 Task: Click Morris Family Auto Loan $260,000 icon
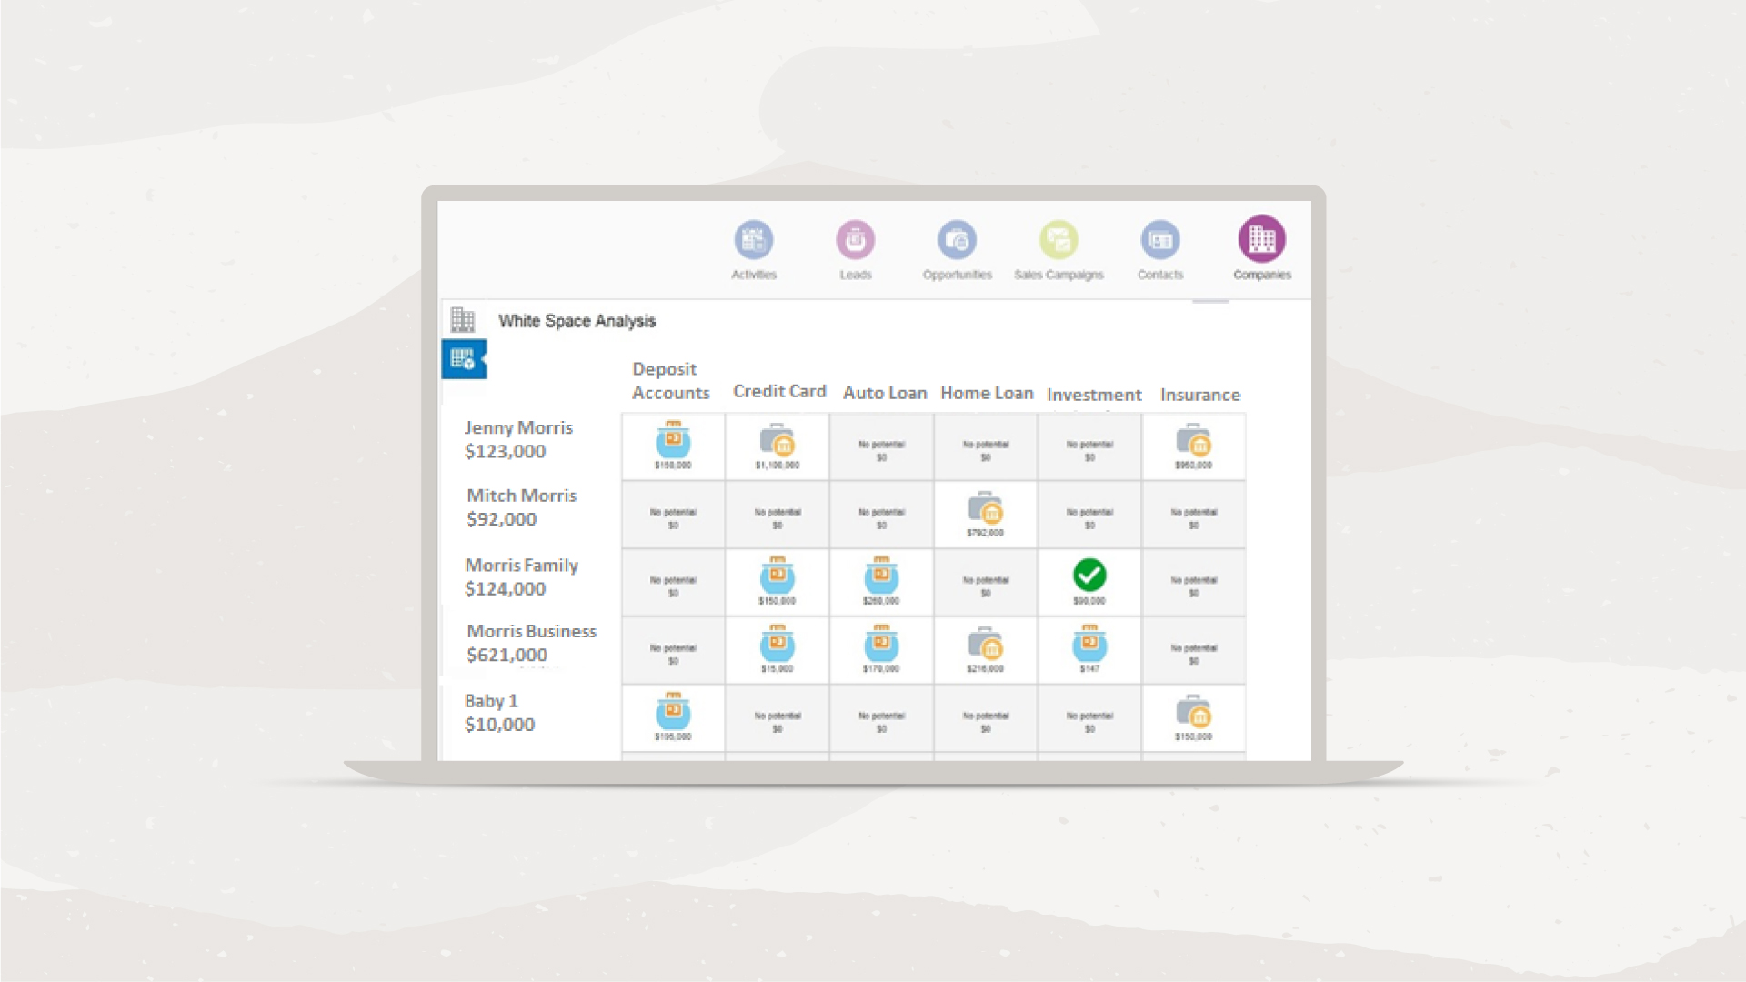(881, 577)
